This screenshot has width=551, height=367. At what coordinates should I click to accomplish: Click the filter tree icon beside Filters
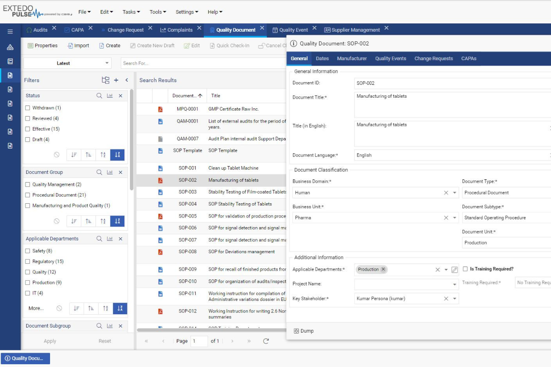pos(106,80)
